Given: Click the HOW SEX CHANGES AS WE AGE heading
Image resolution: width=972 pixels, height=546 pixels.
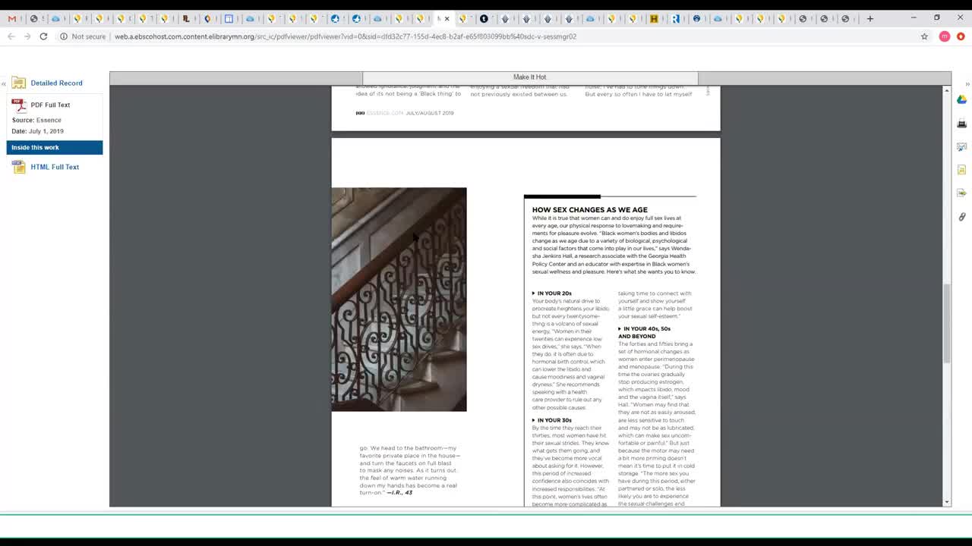Looking at the screenshot, I should (x=589, y=209).
